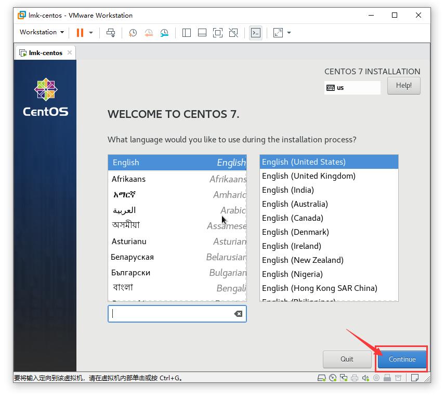Select Arabic in the language list
Screen dimensions: 445x400
pos(177,210)
